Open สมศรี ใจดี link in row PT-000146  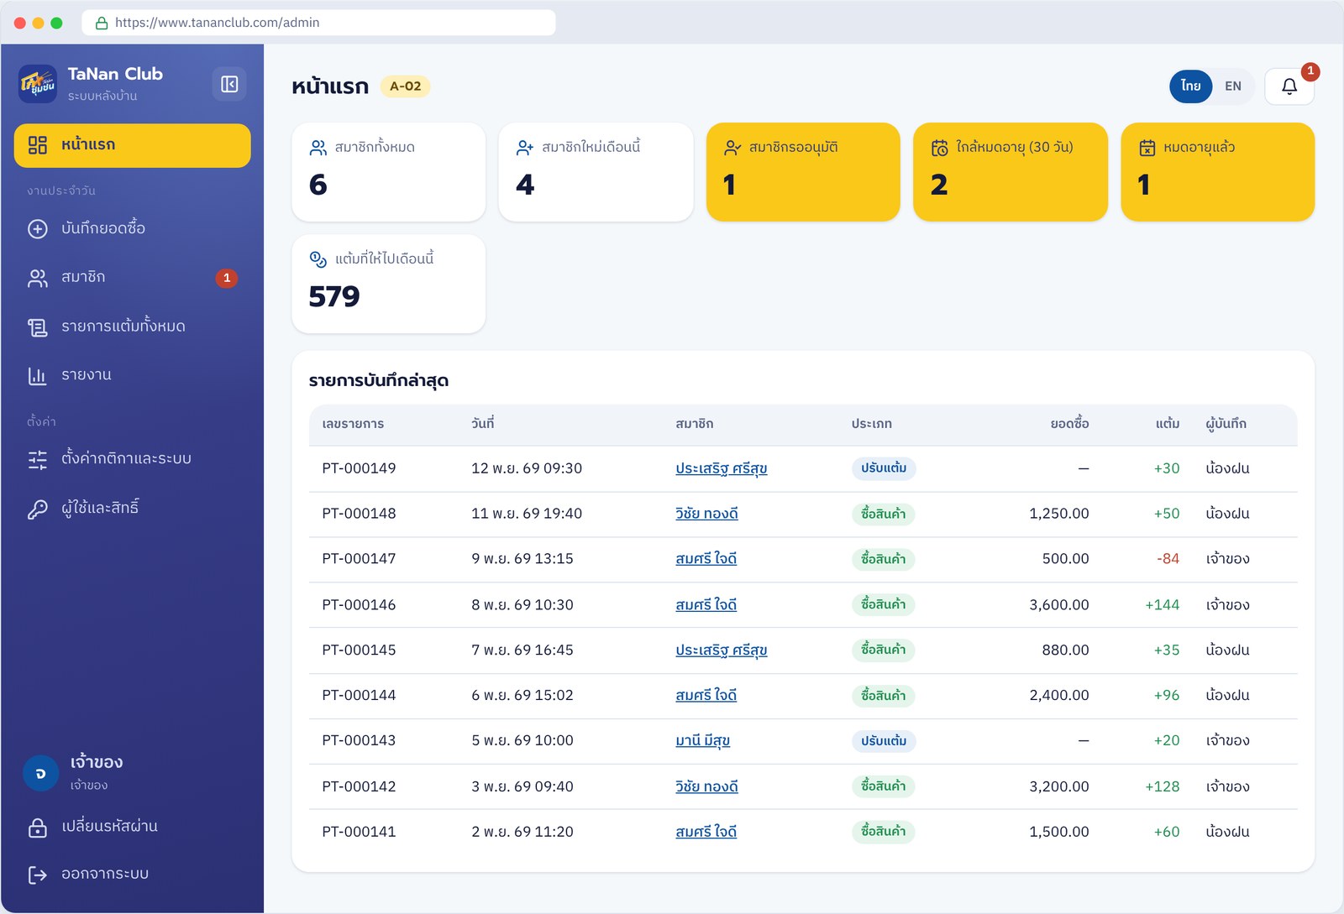click(706, 605)
